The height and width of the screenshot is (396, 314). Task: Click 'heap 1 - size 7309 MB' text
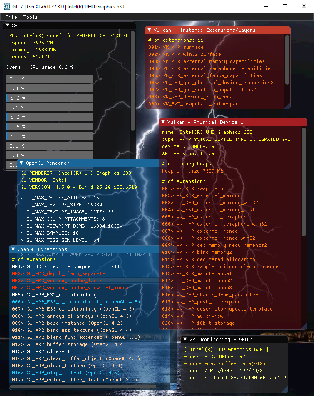tap(192, 171)
